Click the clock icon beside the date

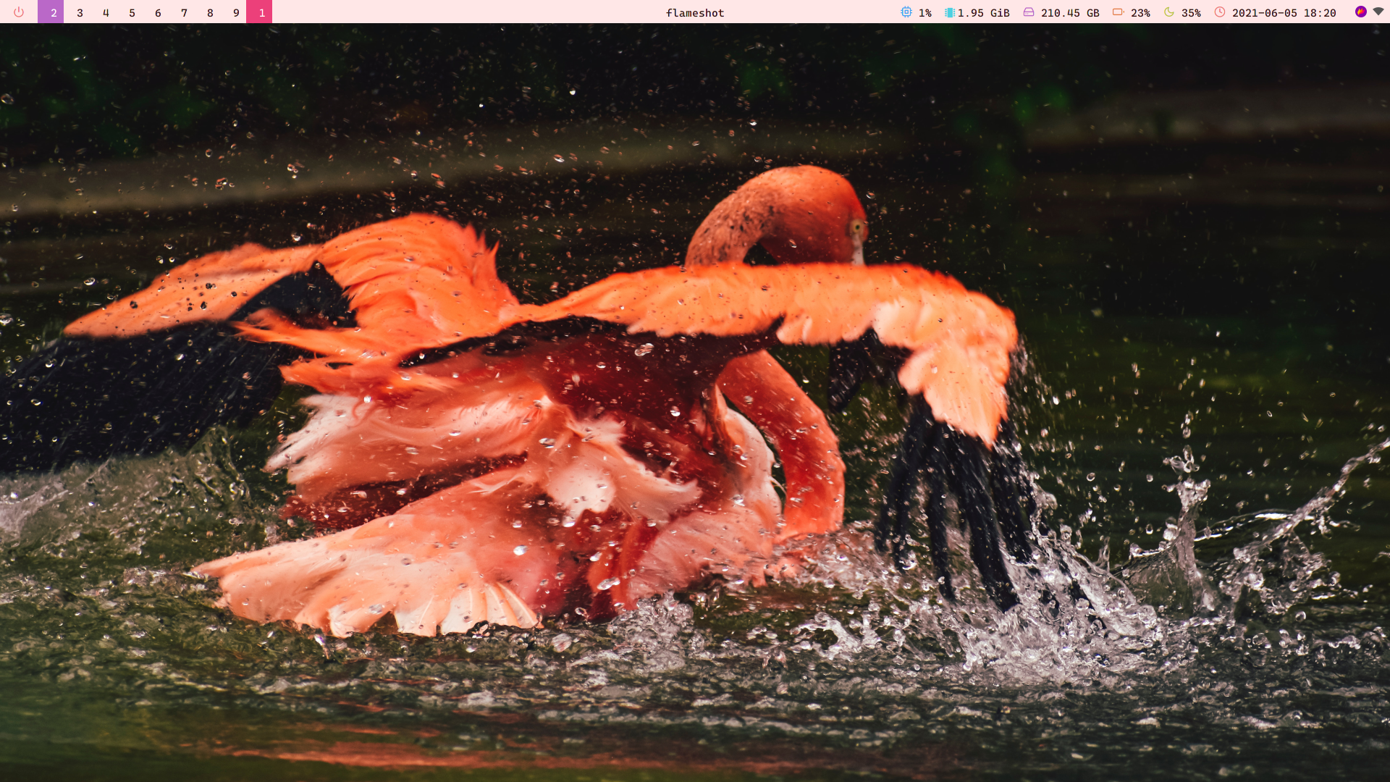pos(1220,12)
